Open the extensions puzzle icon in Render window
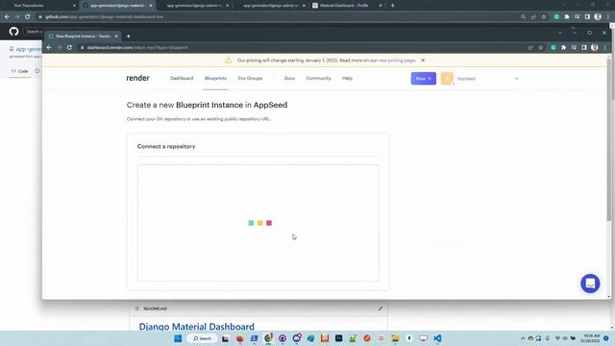 click(564, 47)
